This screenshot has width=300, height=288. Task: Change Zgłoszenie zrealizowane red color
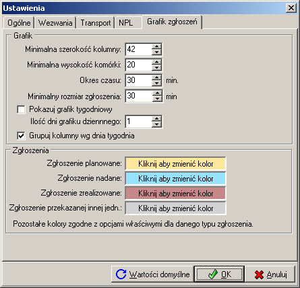click(175, 194)
